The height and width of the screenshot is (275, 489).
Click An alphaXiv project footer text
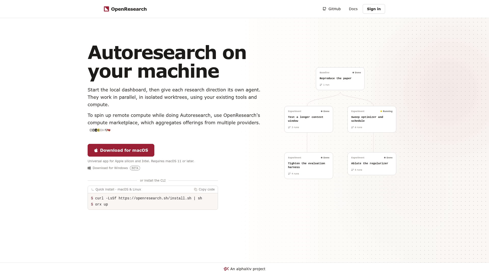248,269
